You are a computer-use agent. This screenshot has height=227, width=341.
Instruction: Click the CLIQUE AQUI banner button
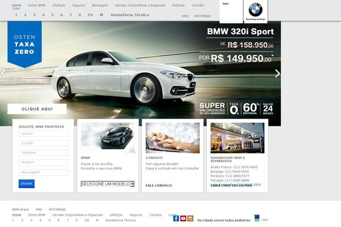click(37, 109)
